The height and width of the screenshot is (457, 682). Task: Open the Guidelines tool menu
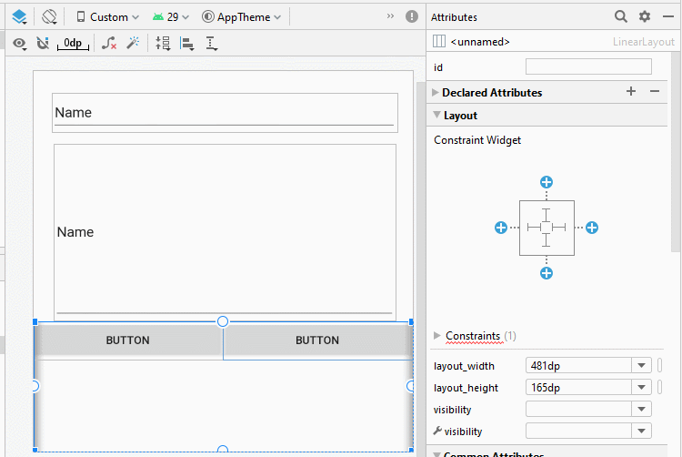point(211,43)
